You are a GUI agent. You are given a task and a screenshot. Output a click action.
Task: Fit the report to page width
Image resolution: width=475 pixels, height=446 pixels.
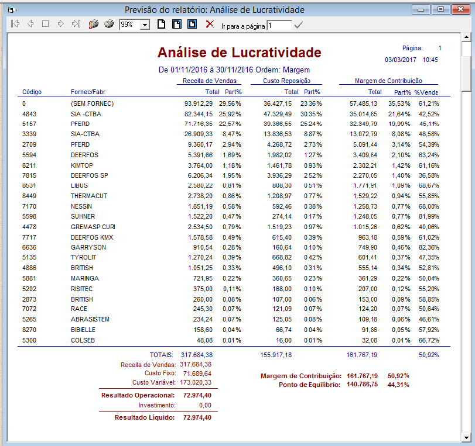[x=176, y=24]
